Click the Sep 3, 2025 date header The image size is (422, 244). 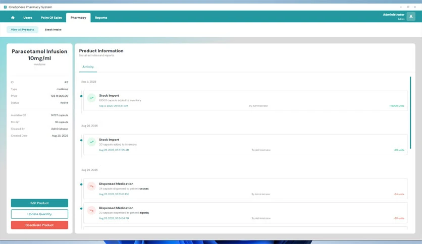tap(88, 82)
